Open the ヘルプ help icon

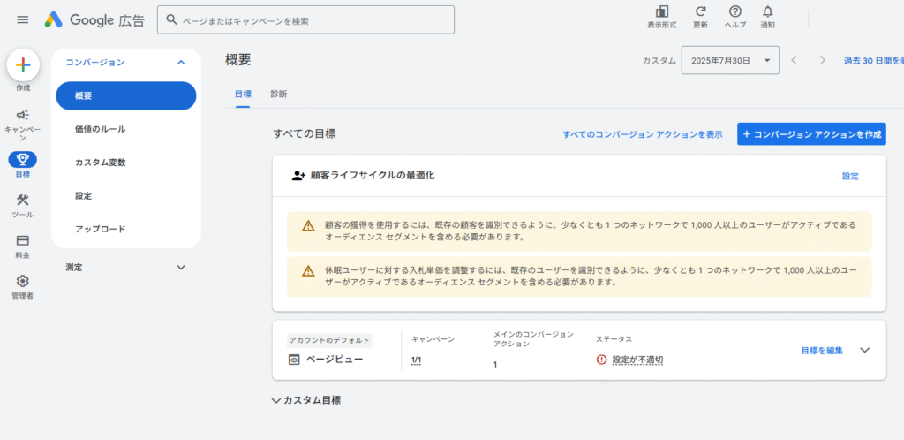click(x=735, y=11)
